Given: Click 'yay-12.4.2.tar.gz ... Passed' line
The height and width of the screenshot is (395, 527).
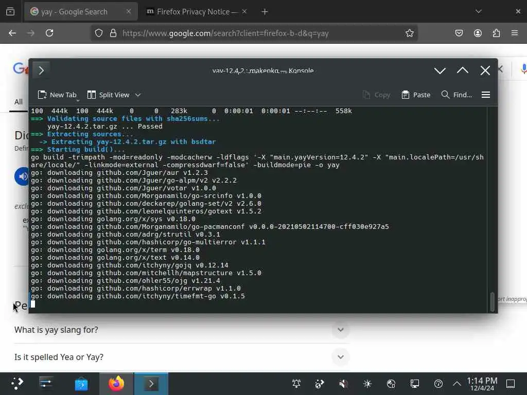Looking at the screenshot, I should point(105,127).
